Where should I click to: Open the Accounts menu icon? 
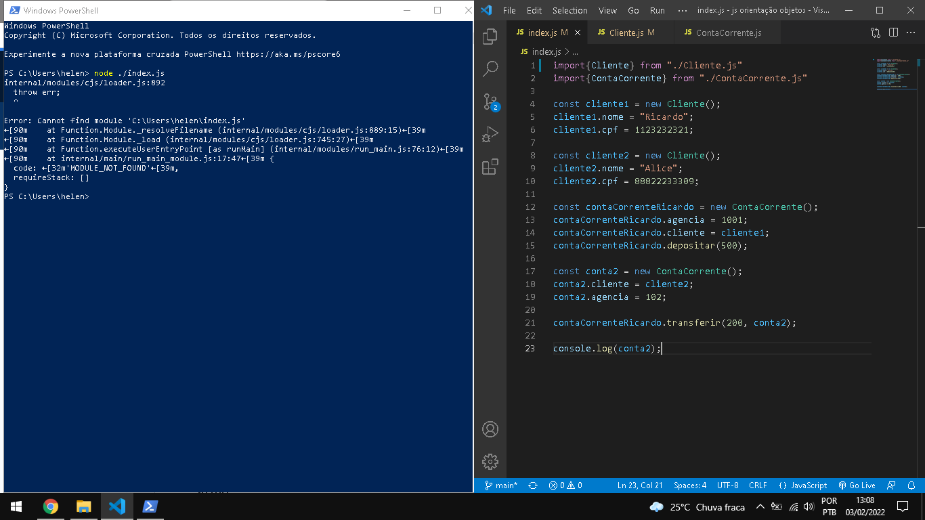click(490, 429)
